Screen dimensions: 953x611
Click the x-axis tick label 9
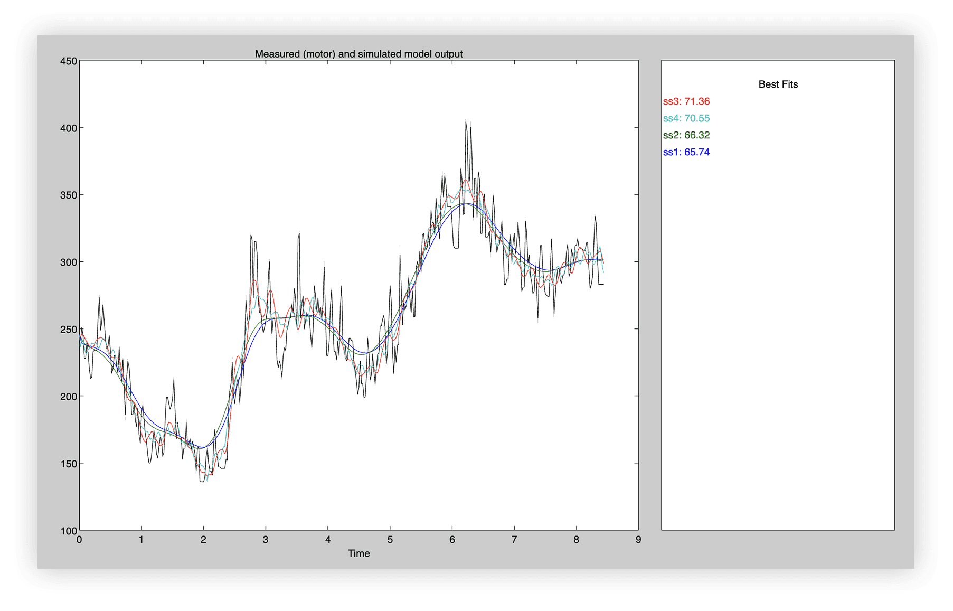click(x=638, y=540)
